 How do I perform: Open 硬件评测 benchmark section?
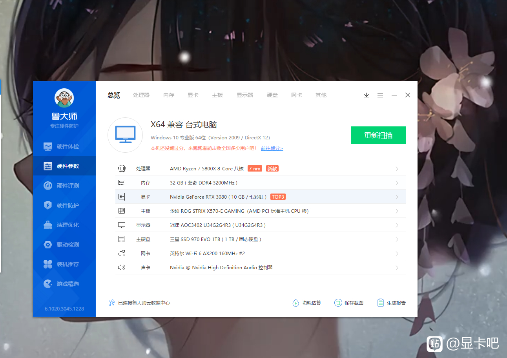[x=64, y=186]
